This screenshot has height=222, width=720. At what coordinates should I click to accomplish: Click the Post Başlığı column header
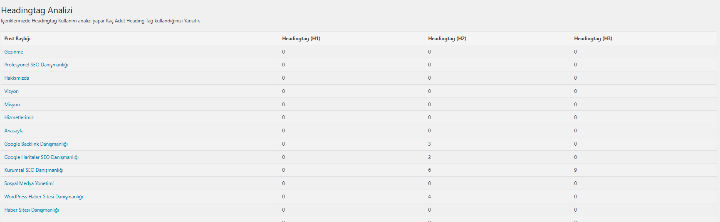(x=17, y=39)
